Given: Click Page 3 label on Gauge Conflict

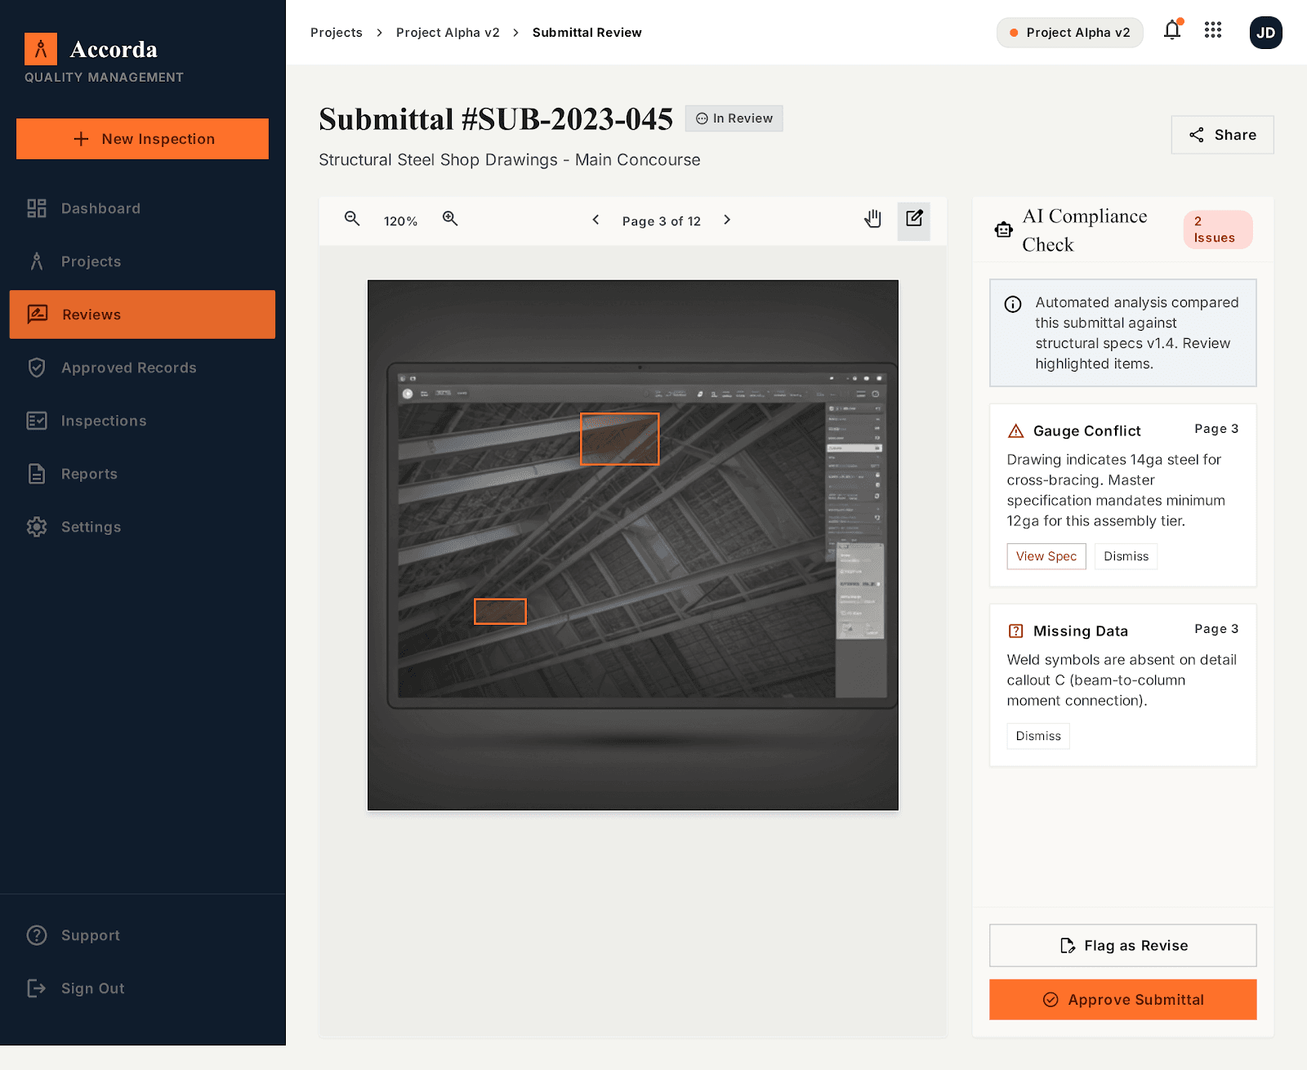Looking at the screenshot, I should click(1216, 429).
